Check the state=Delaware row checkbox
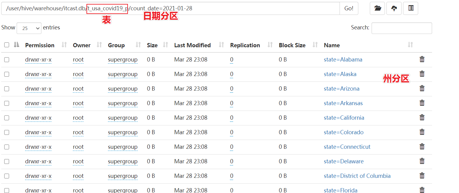The image size is (459, 193). 7,161
